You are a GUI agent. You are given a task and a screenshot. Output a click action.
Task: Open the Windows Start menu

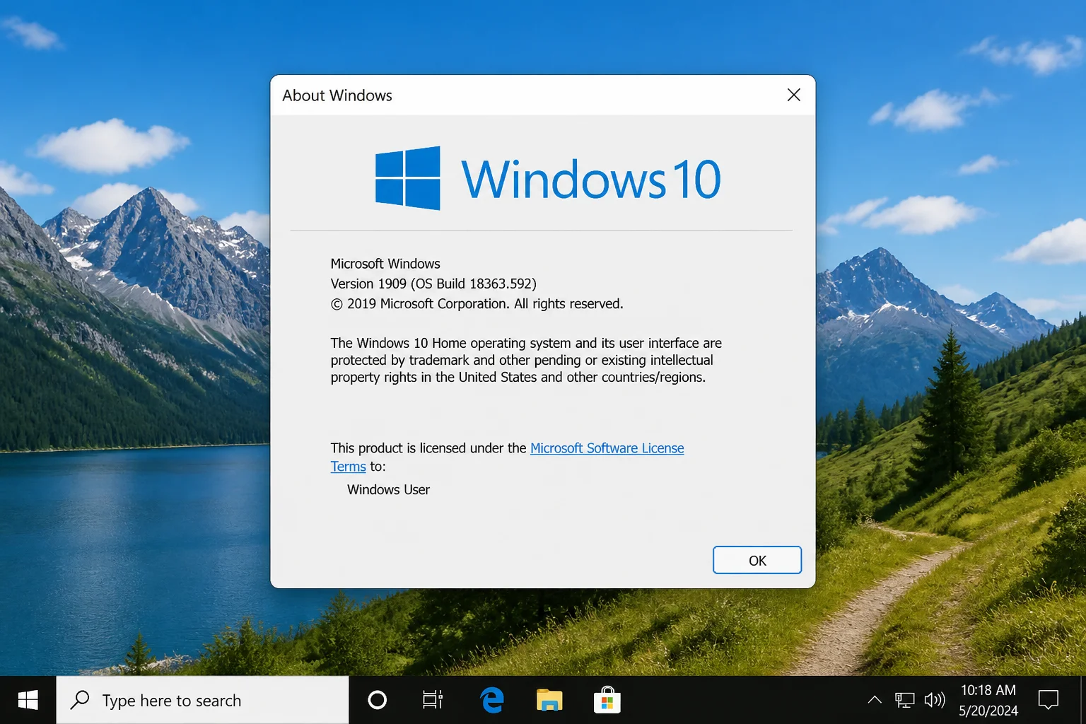(x=28, y=700)
